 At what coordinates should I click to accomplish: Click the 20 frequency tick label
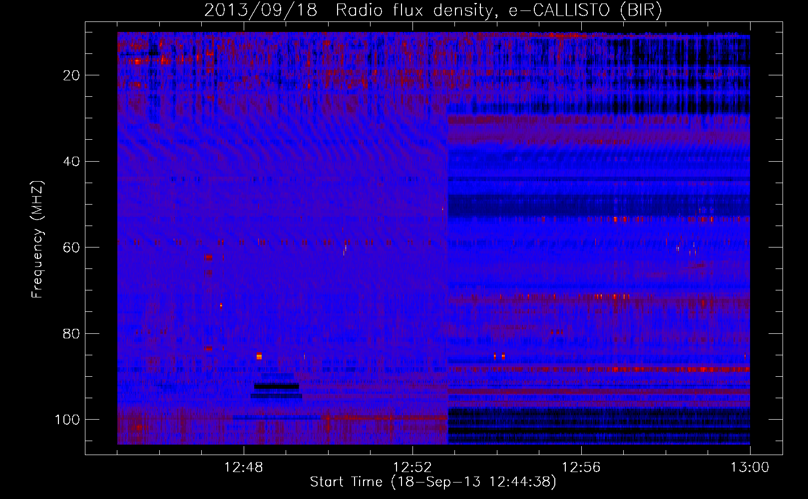click(71, 75)
